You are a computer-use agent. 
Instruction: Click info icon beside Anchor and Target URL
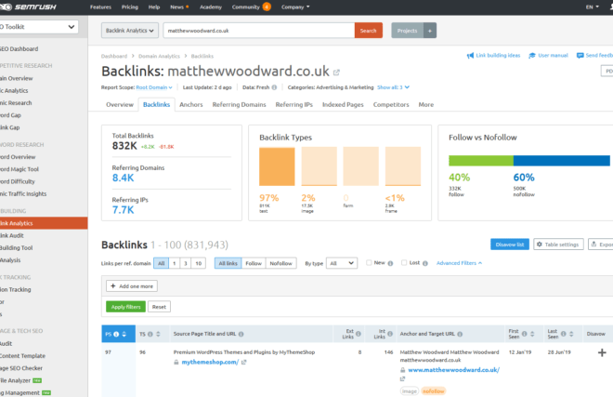460,334
